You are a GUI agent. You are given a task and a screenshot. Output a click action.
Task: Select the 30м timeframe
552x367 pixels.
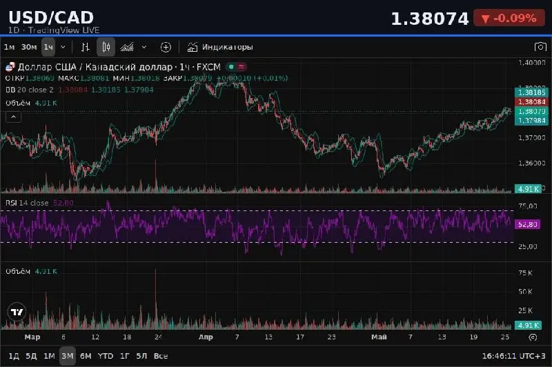29,47
